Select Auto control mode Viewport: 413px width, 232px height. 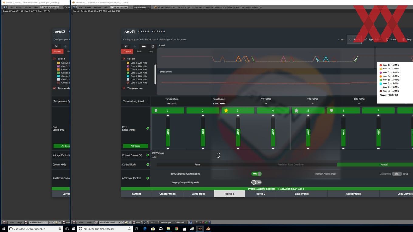197,164
